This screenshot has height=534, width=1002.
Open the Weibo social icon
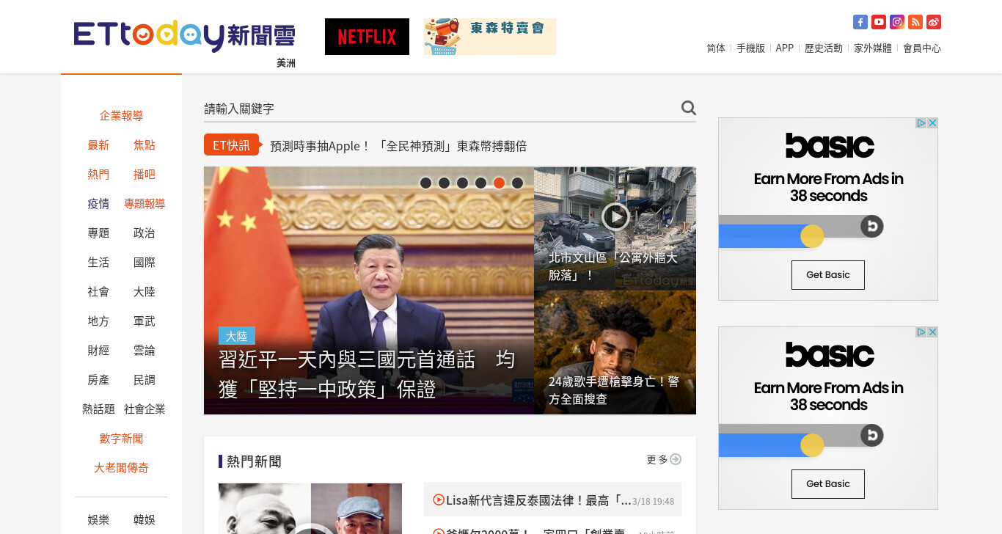click(x=934, y=22)
